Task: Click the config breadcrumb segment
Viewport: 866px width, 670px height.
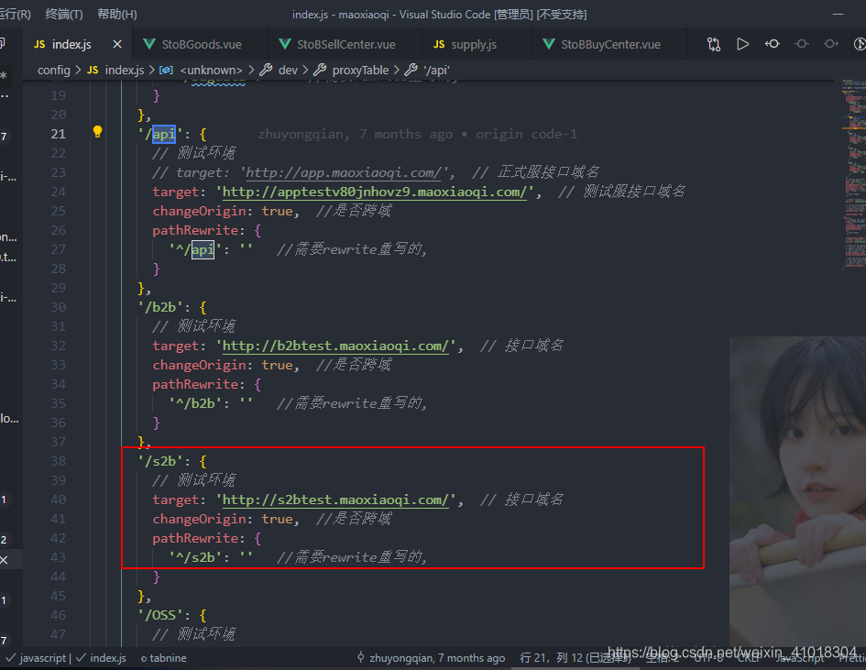Action: coord(53,71)
